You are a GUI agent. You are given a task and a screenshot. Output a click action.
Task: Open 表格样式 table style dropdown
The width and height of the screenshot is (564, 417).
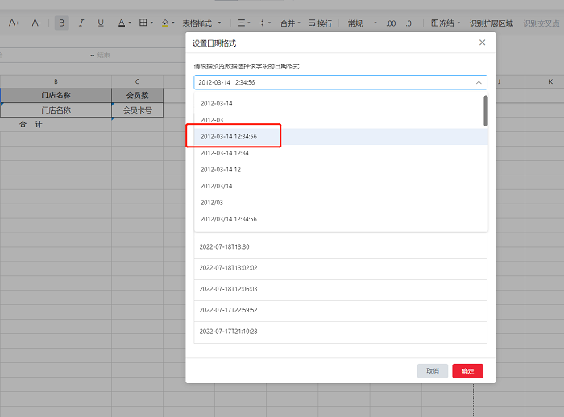201,23
